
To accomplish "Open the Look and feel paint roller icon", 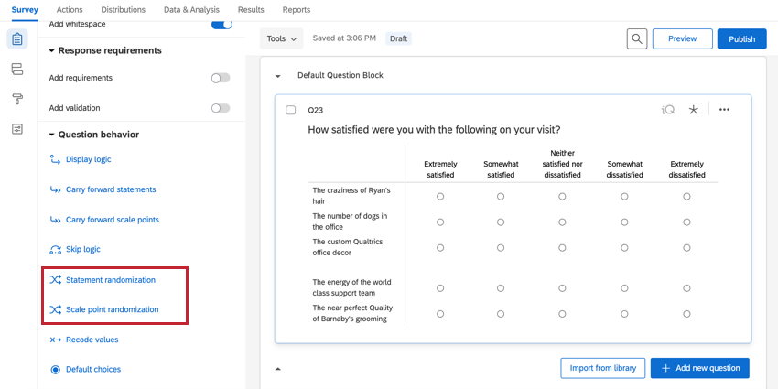I will click(16, 99).
